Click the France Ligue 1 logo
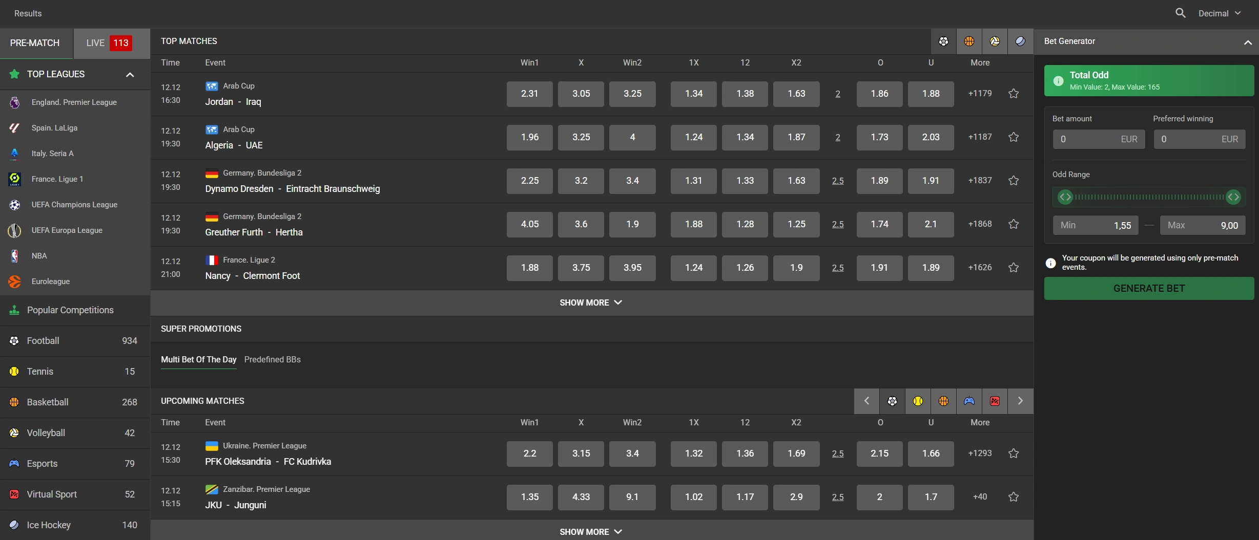 14,179
